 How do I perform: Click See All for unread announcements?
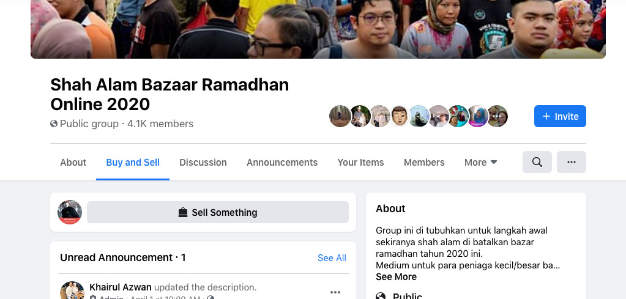point(332,258)
